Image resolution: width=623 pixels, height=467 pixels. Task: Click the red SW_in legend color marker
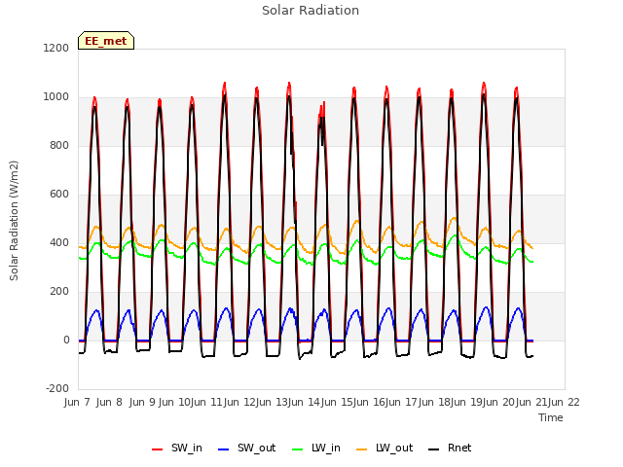pos(158,449)
